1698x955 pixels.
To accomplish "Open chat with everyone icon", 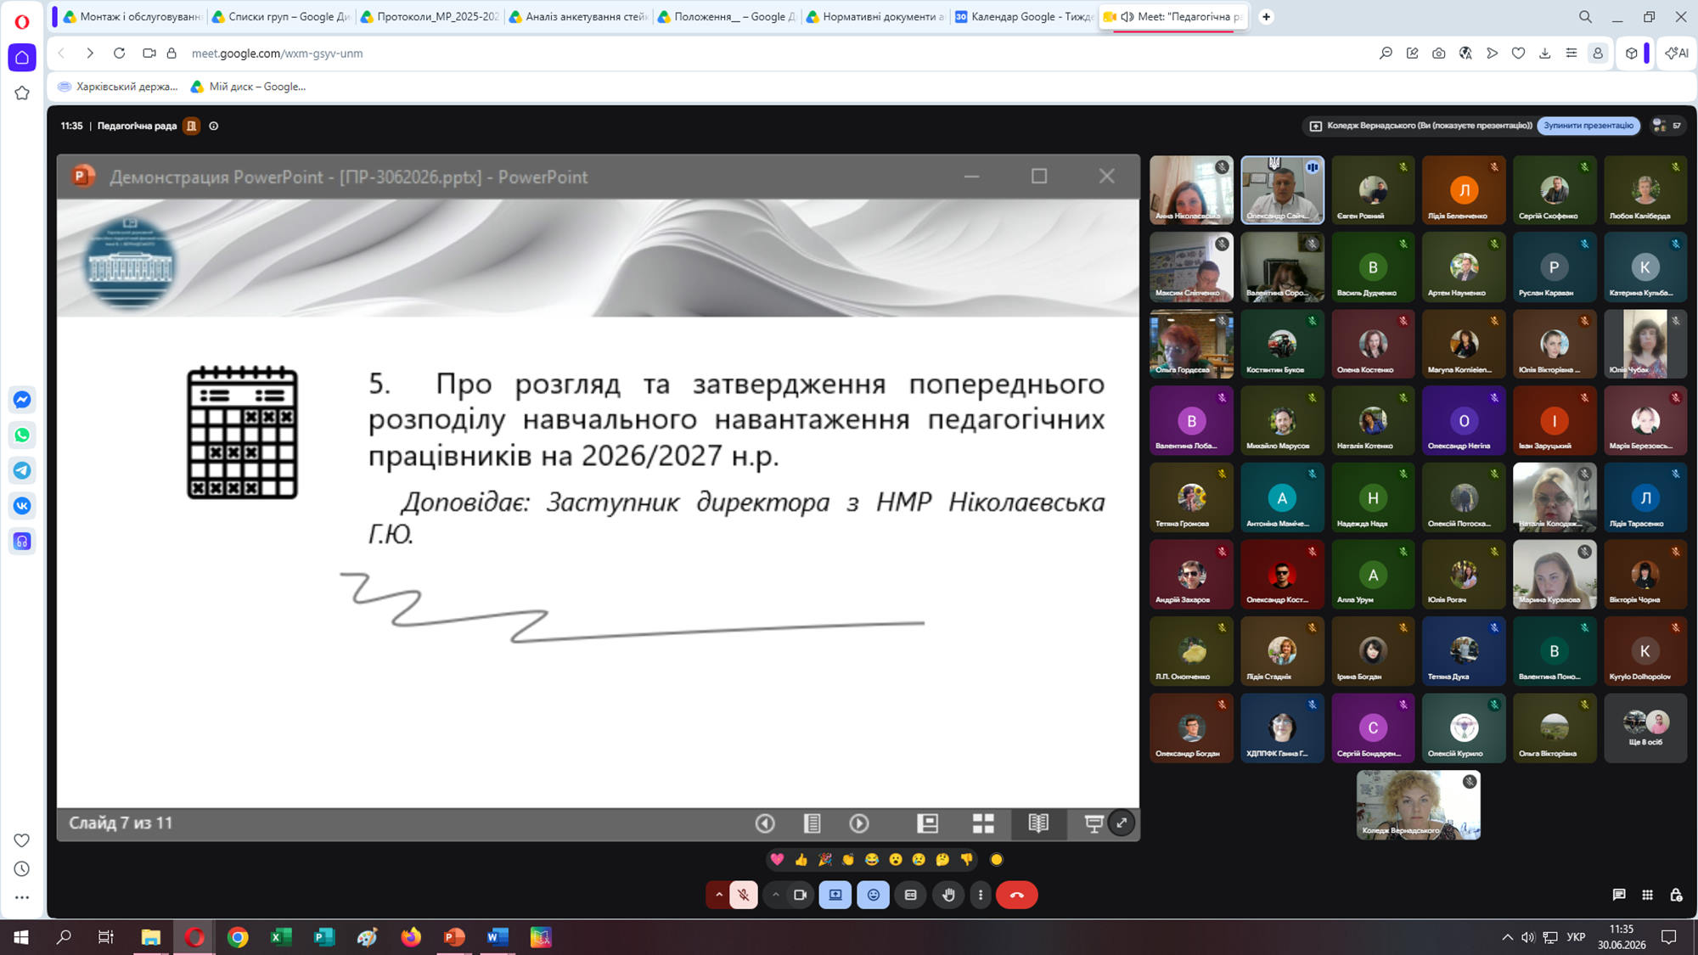I will coord(1619,895).
